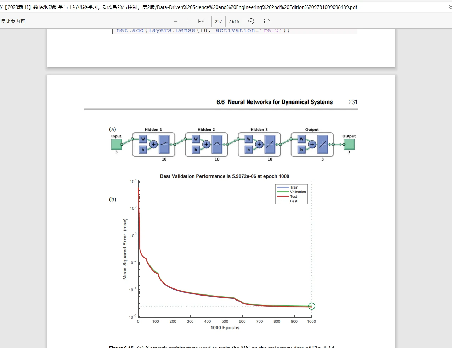Click heading '6.6 Neural Networks for Dynamical Systems'
Viewport: 452px width, 348px height.
pyautogui.click(x=275, y=102)
